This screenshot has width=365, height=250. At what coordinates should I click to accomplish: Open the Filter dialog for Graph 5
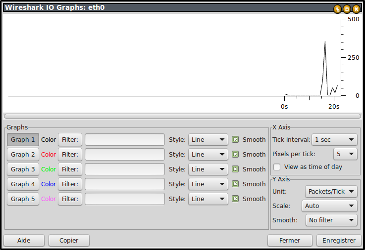pos(70,199)
